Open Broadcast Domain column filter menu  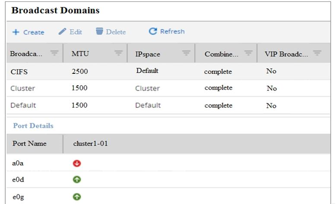click(x=54, y=53)
